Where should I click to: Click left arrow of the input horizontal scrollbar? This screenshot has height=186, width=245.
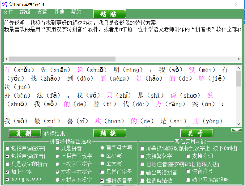coord(6,59)
